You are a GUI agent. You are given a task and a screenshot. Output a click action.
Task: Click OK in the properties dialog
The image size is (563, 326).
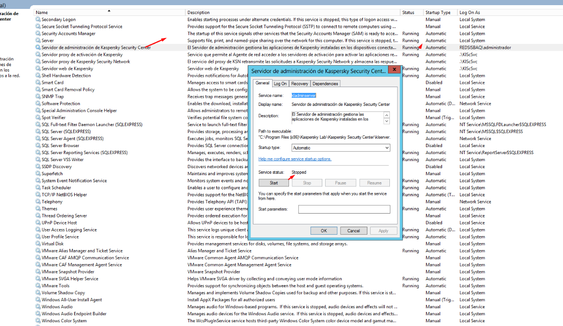[x=324, y=230]
